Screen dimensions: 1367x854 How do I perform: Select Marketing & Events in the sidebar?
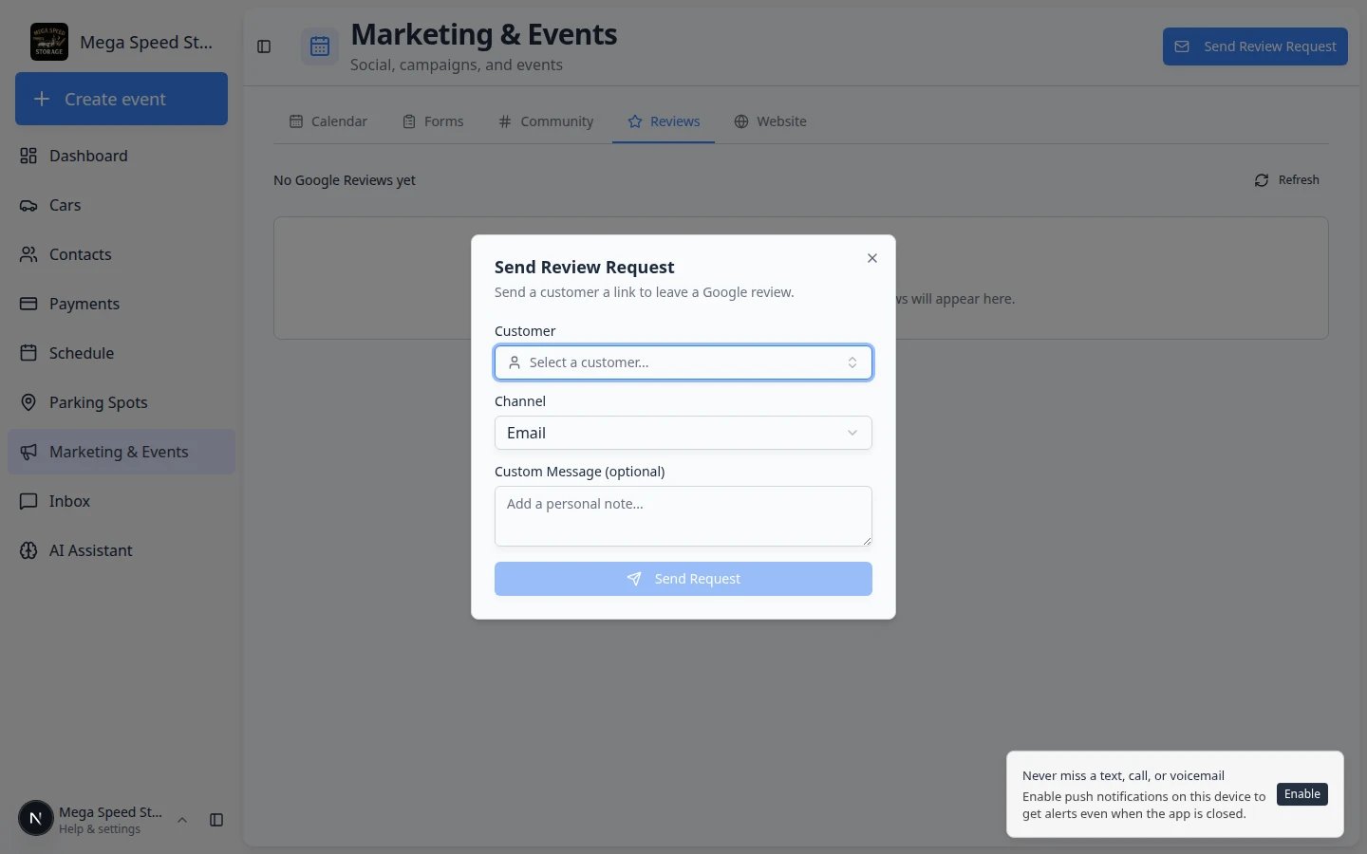(x=122, y=452)
